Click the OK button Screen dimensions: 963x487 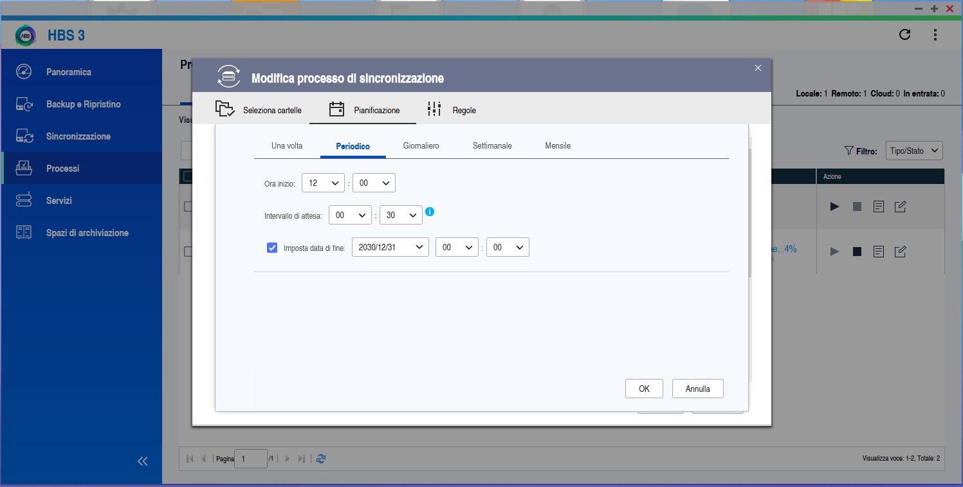click(x=644, y=389)
